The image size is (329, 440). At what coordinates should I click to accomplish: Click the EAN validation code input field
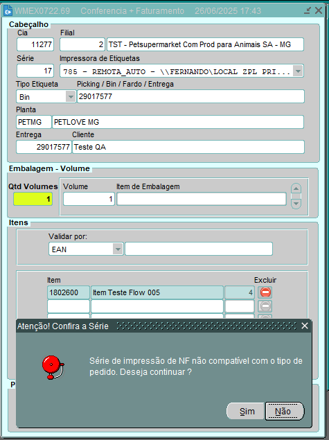coord(199,249)
